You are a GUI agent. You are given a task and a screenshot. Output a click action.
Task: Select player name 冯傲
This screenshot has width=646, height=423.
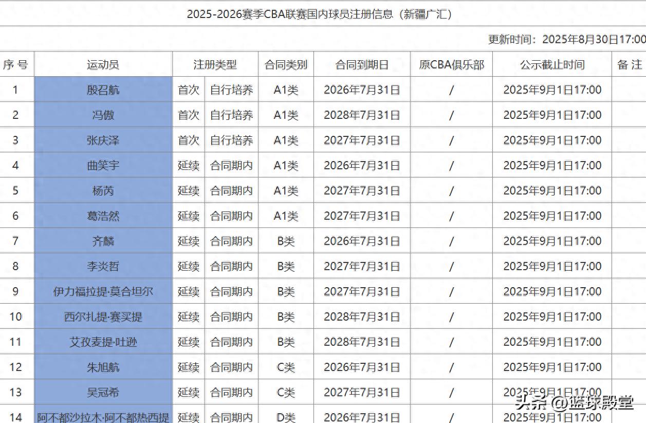click(103, 115)
